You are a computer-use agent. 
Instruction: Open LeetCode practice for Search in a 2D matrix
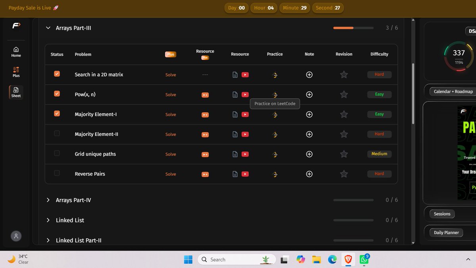(x=275, y=75)
